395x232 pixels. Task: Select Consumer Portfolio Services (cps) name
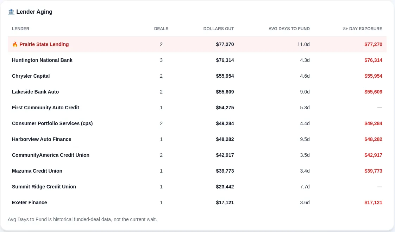click(x=52, y=123)
